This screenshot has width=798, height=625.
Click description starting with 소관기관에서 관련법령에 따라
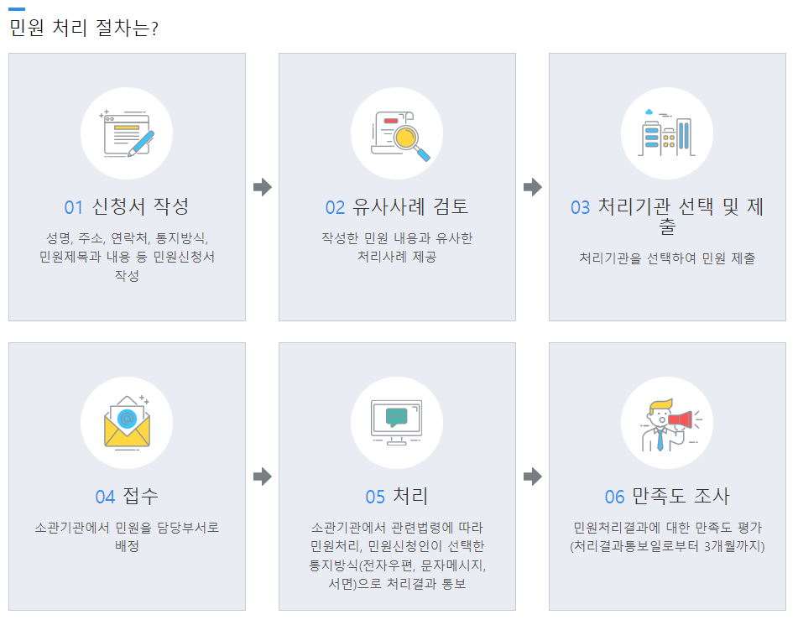[x=397, y=555]
